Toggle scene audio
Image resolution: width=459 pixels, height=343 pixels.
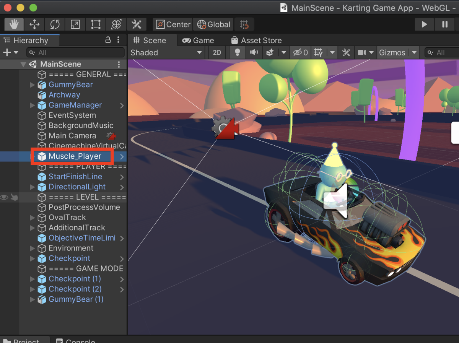click(254, 52)
